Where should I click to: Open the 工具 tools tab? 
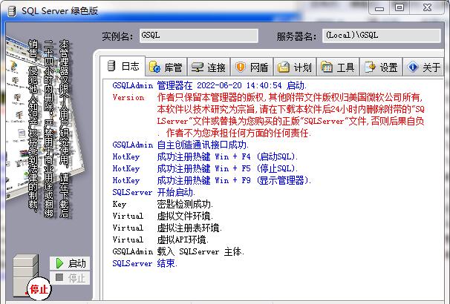338,67
